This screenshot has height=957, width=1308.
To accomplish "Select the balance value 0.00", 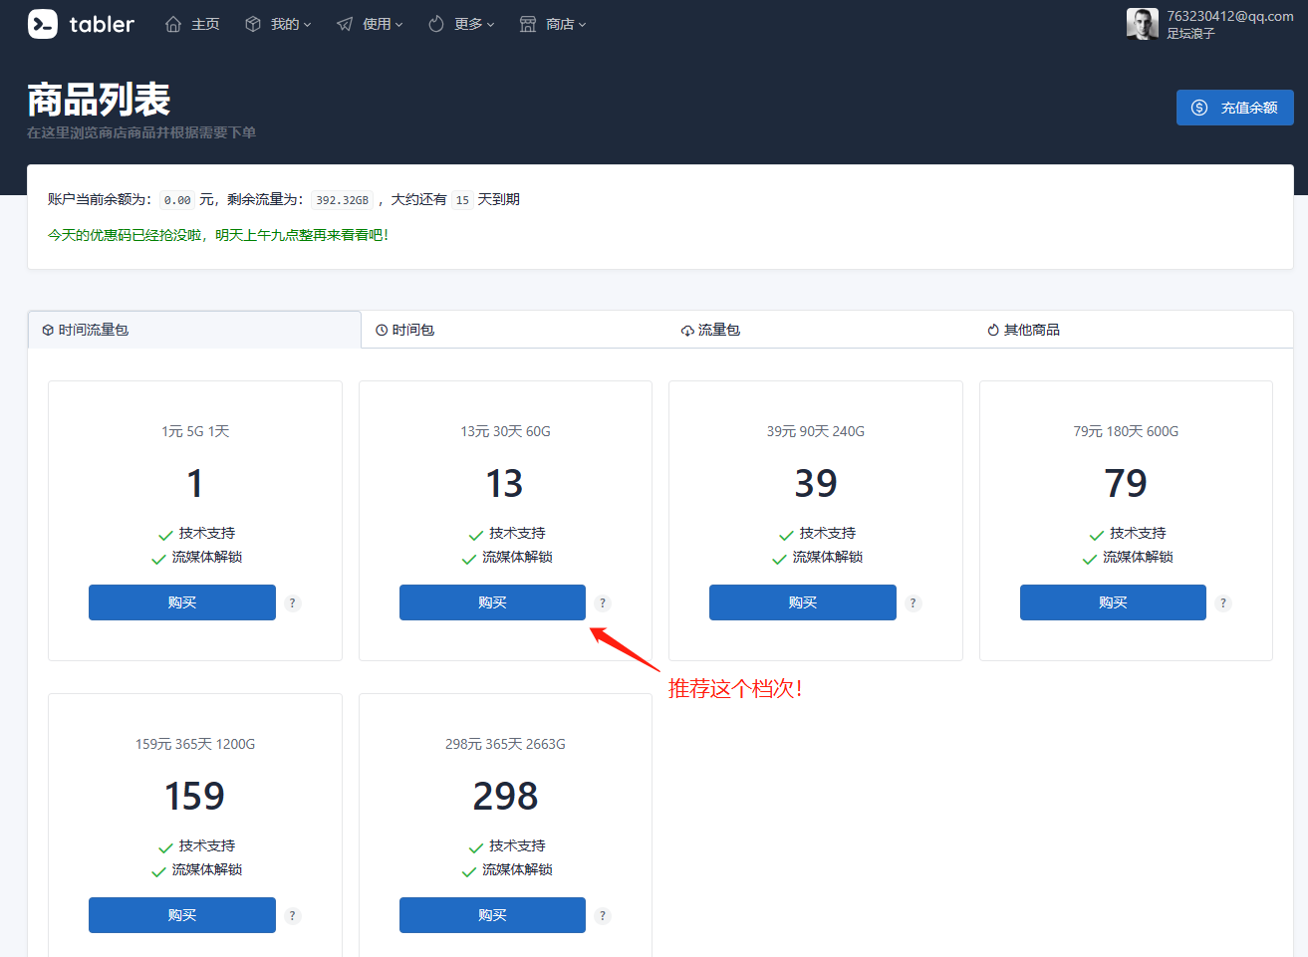I will 177,200.
